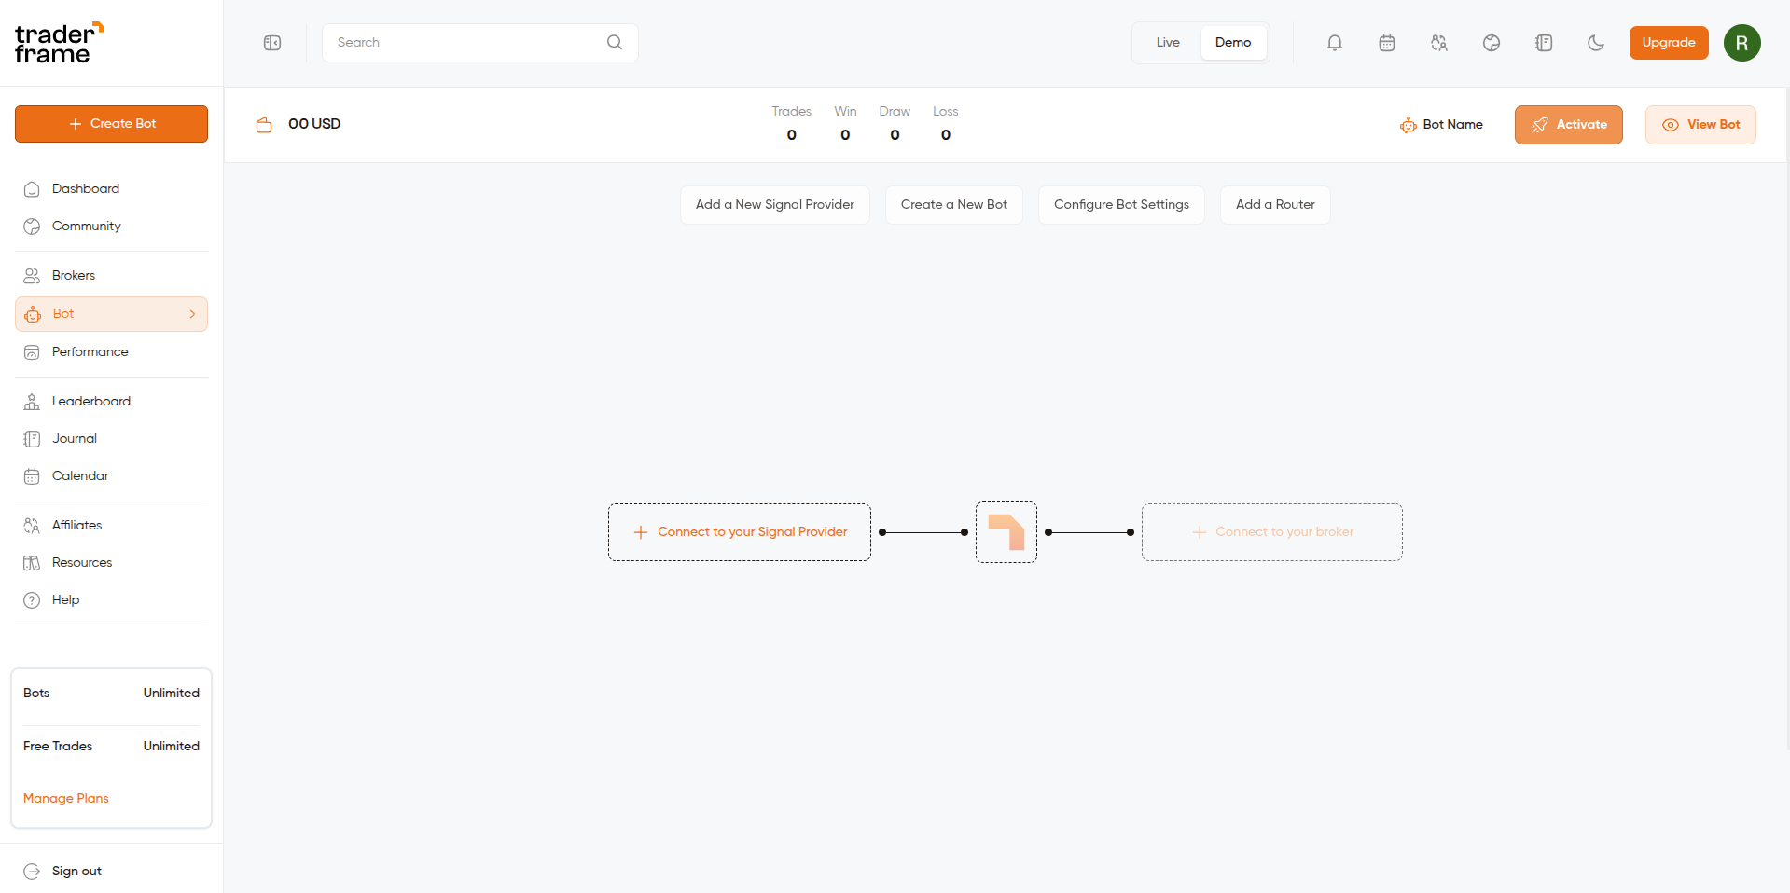Screen dimensions: 1790x893
Task: Switch to Demo mode
Action: click(1233, 43)
